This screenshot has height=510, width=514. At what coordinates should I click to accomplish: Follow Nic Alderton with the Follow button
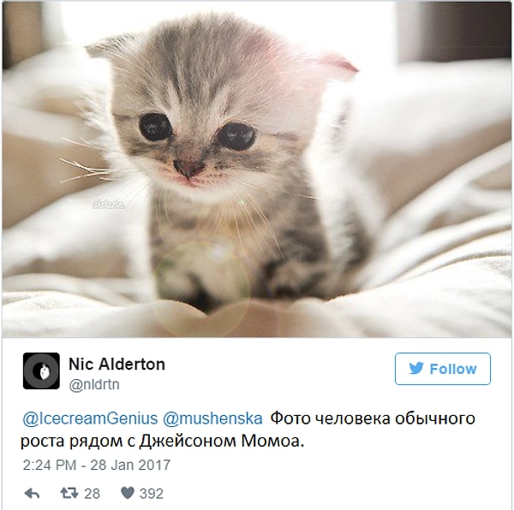coord(443,369)
